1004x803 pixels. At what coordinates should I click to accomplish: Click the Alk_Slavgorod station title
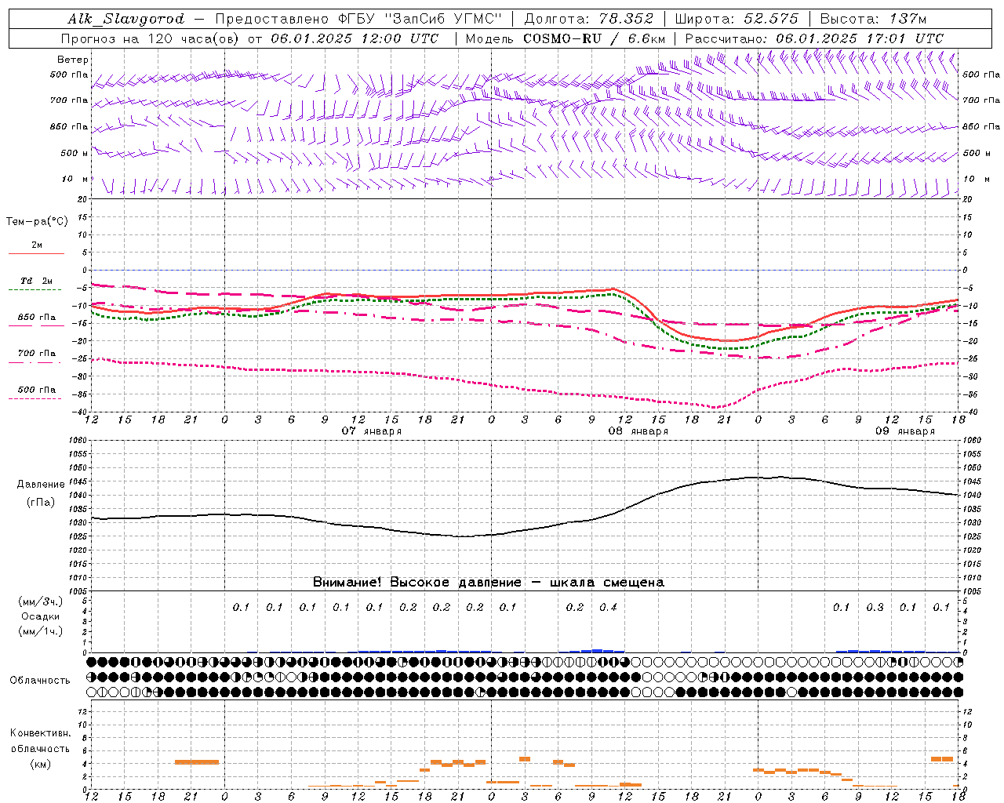[x=125, y=19]
